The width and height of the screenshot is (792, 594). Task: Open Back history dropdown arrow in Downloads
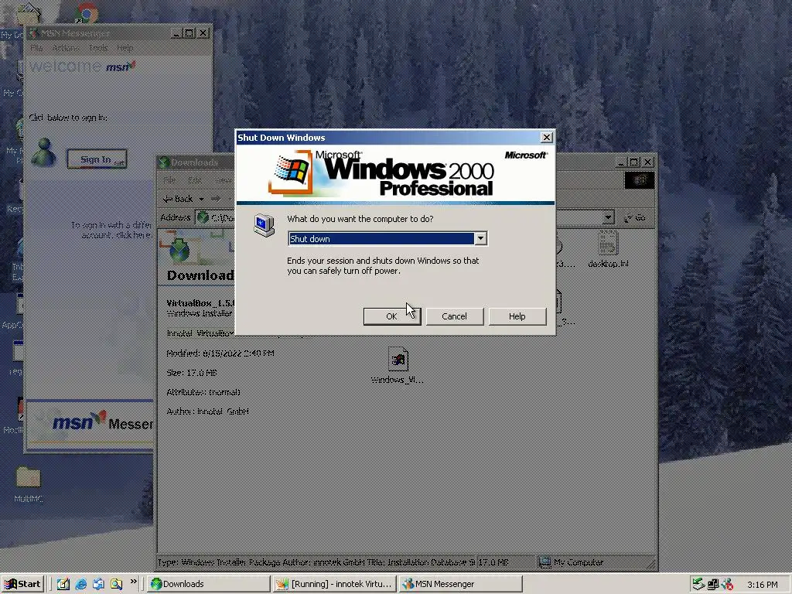pyautogui.click(x=201, y=199)
